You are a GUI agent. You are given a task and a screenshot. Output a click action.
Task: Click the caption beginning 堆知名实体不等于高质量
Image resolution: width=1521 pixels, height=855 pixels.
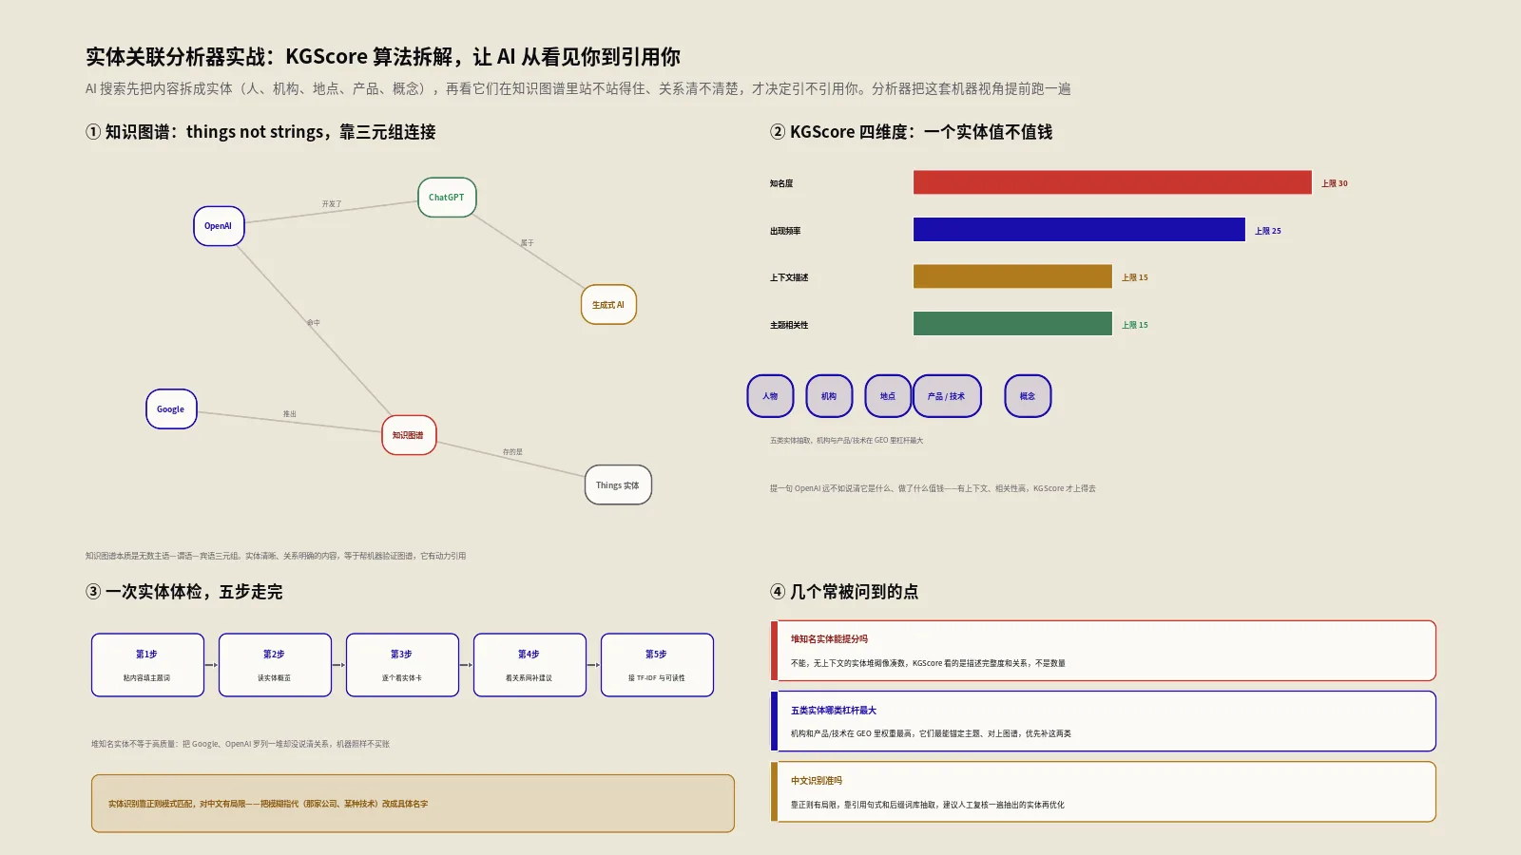(241, 744)
